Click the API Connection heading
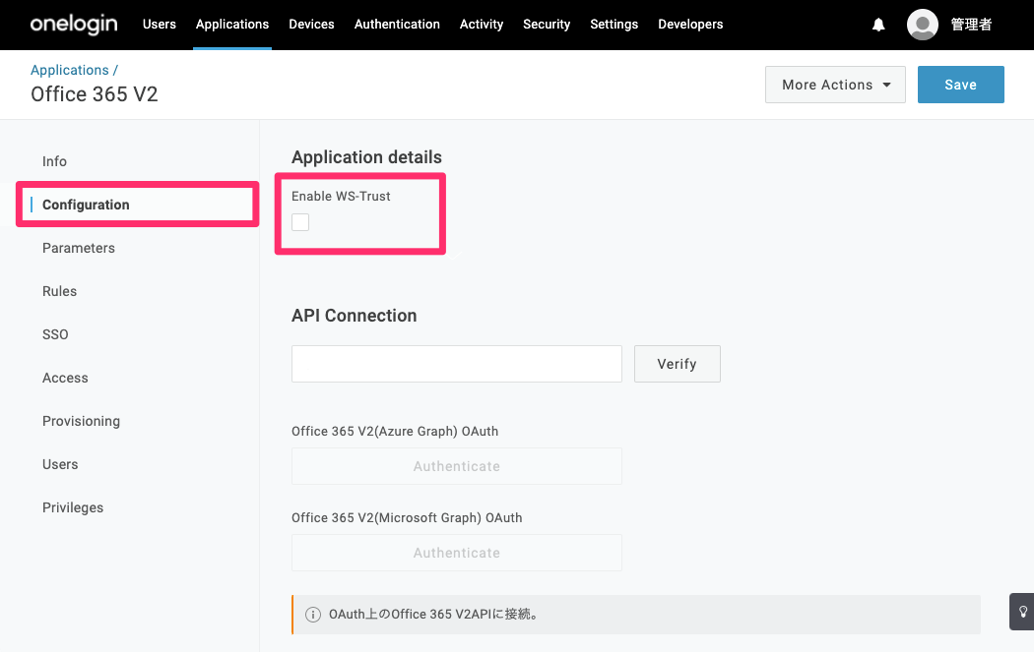The width and height of the screenshot is (1034, 652). (355, 316)
